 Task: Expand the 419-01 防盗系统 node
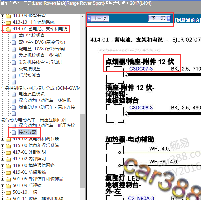[x=2, y=173]
